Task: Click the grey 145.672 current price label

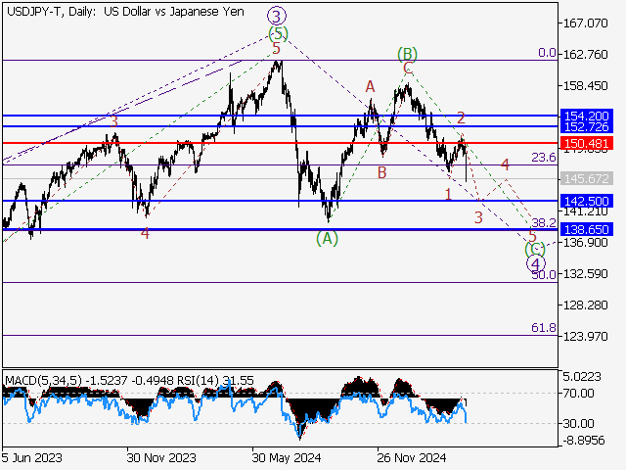Action: point(587,179)
